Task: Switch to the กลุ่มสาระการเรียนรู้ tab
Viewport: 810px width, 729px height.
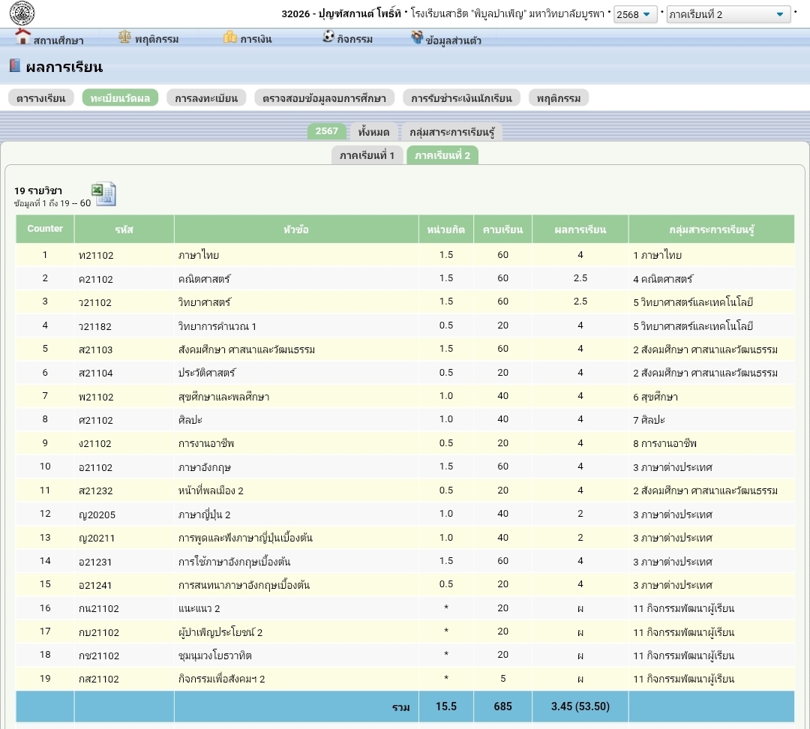Action: tap(451, 132)
